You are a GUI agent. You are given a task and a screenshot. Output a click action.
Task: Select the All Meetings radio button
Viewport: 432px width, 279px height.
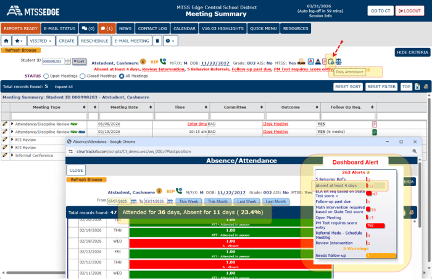121,76
